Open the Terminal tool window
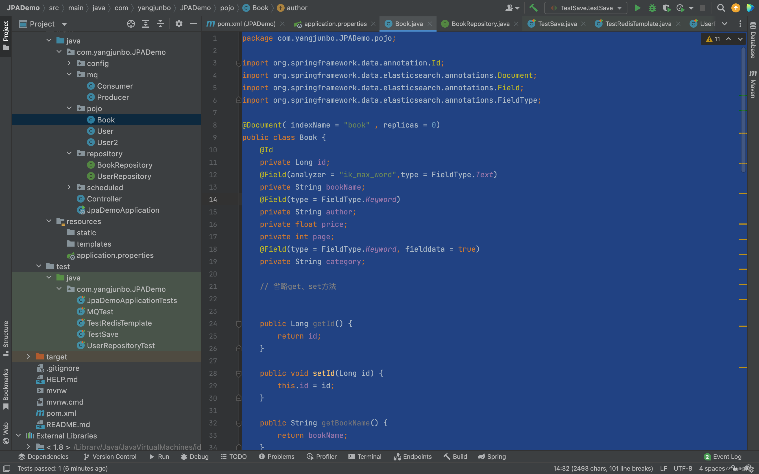 click(x=365, y=457)
